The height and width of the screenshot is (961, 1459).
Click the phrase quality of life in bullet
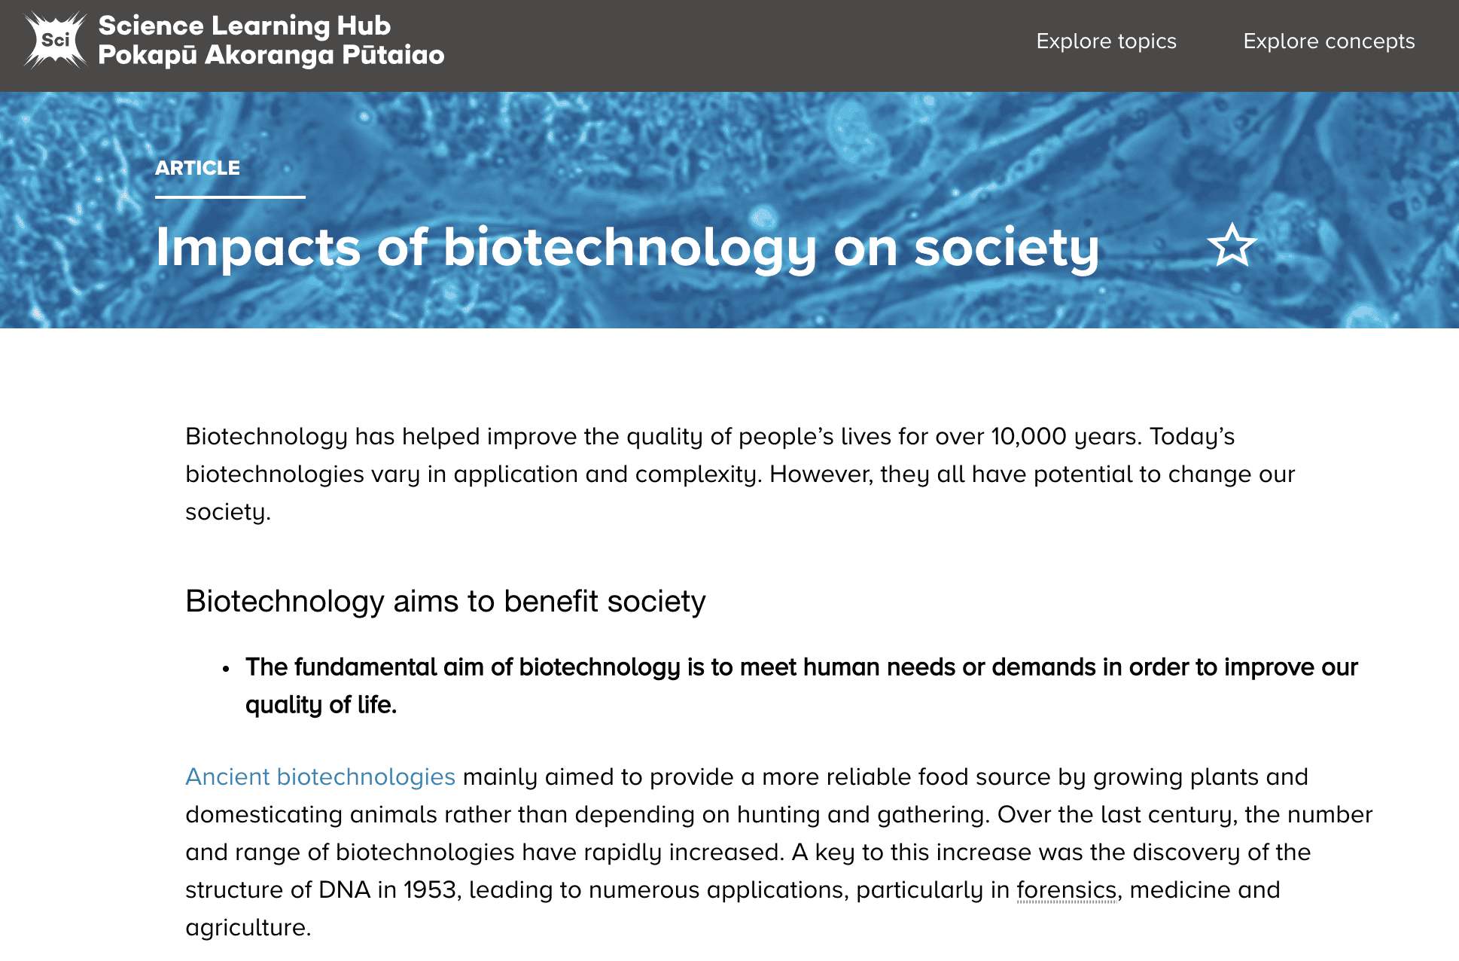click(320, 705)
